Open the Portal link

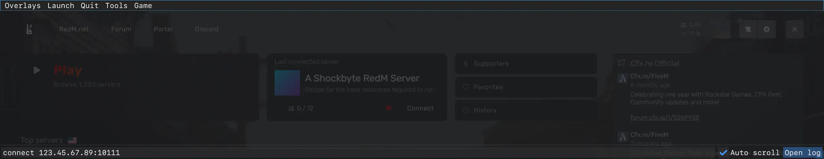coord(163,29)
